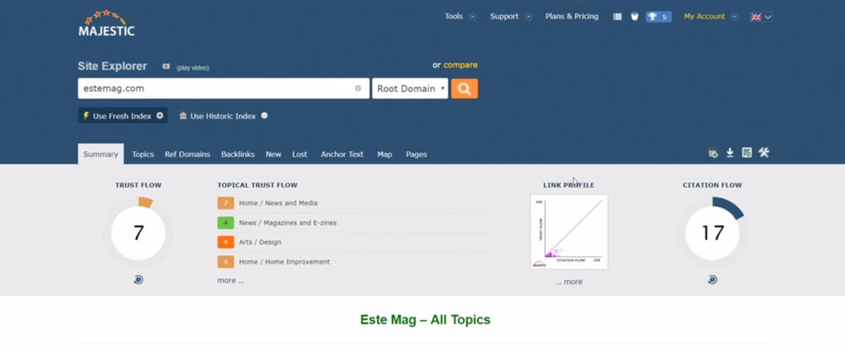
Task: Click the Home / Home Improvement topic
Action: click(285, 262)
